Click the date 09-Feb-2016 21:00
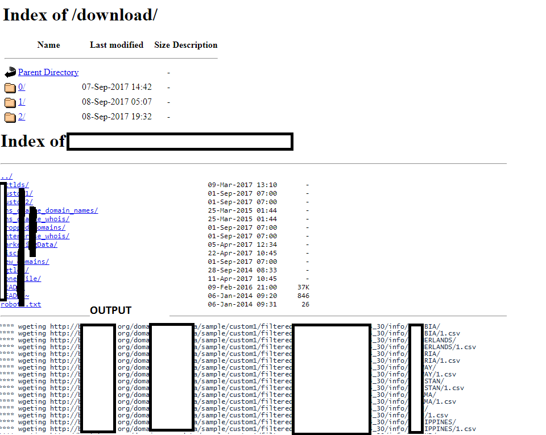Screen dimensions: 546x435 (x=242, y=287)
